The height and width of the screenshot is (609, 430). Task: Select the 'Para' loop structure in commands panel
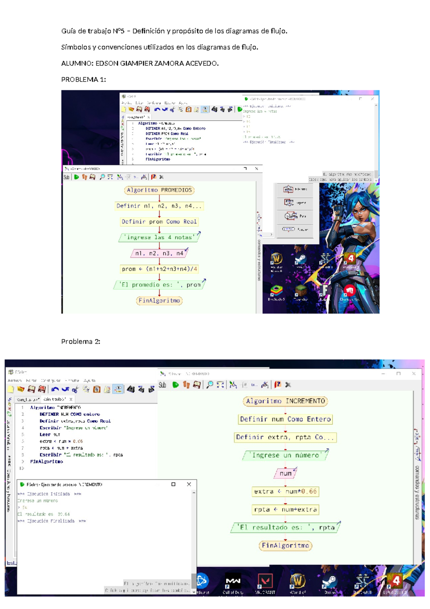(295, 216)
